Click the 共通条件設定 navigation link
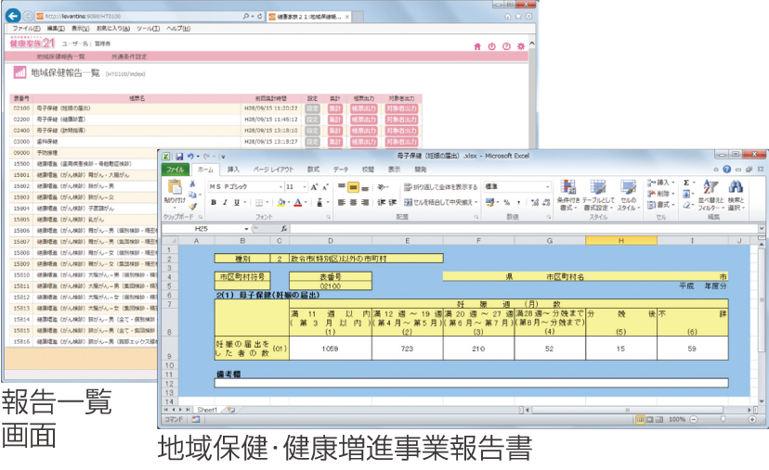 (129, 57)
